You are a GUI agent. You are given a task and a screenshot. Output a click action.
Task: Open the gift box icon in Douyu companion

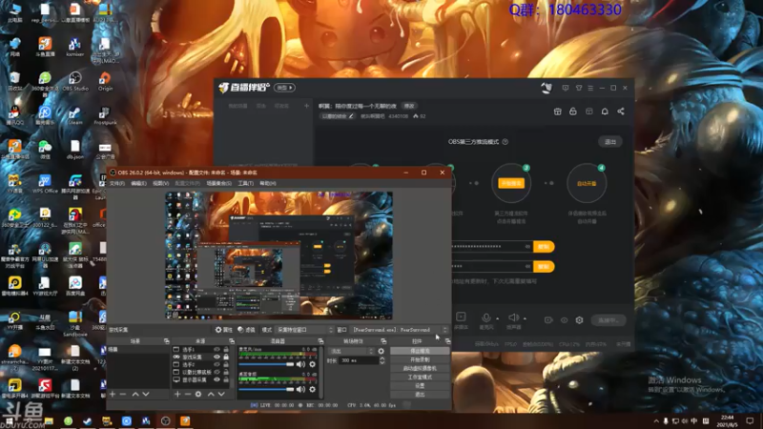click(558, 112)
